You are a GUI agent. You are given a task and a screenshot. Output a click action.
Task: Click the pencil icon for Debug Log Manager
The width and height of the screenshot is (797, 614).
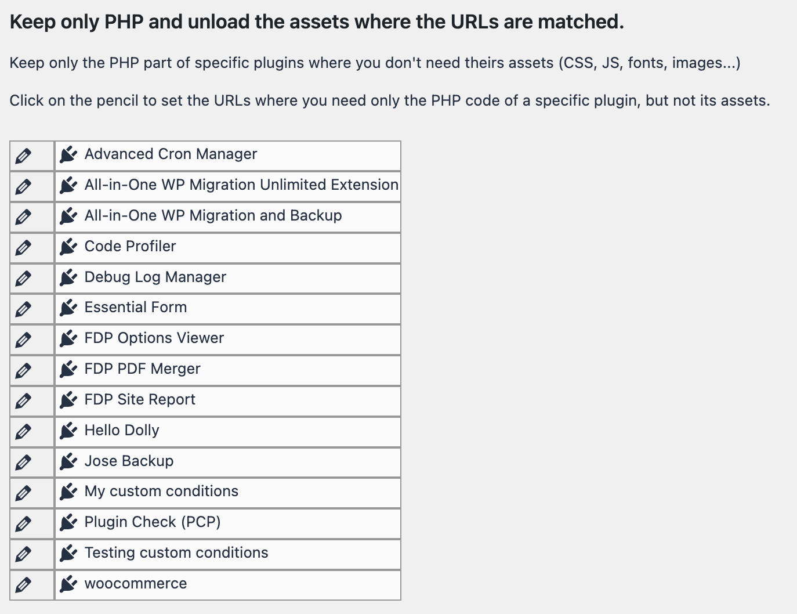[24, 278]
